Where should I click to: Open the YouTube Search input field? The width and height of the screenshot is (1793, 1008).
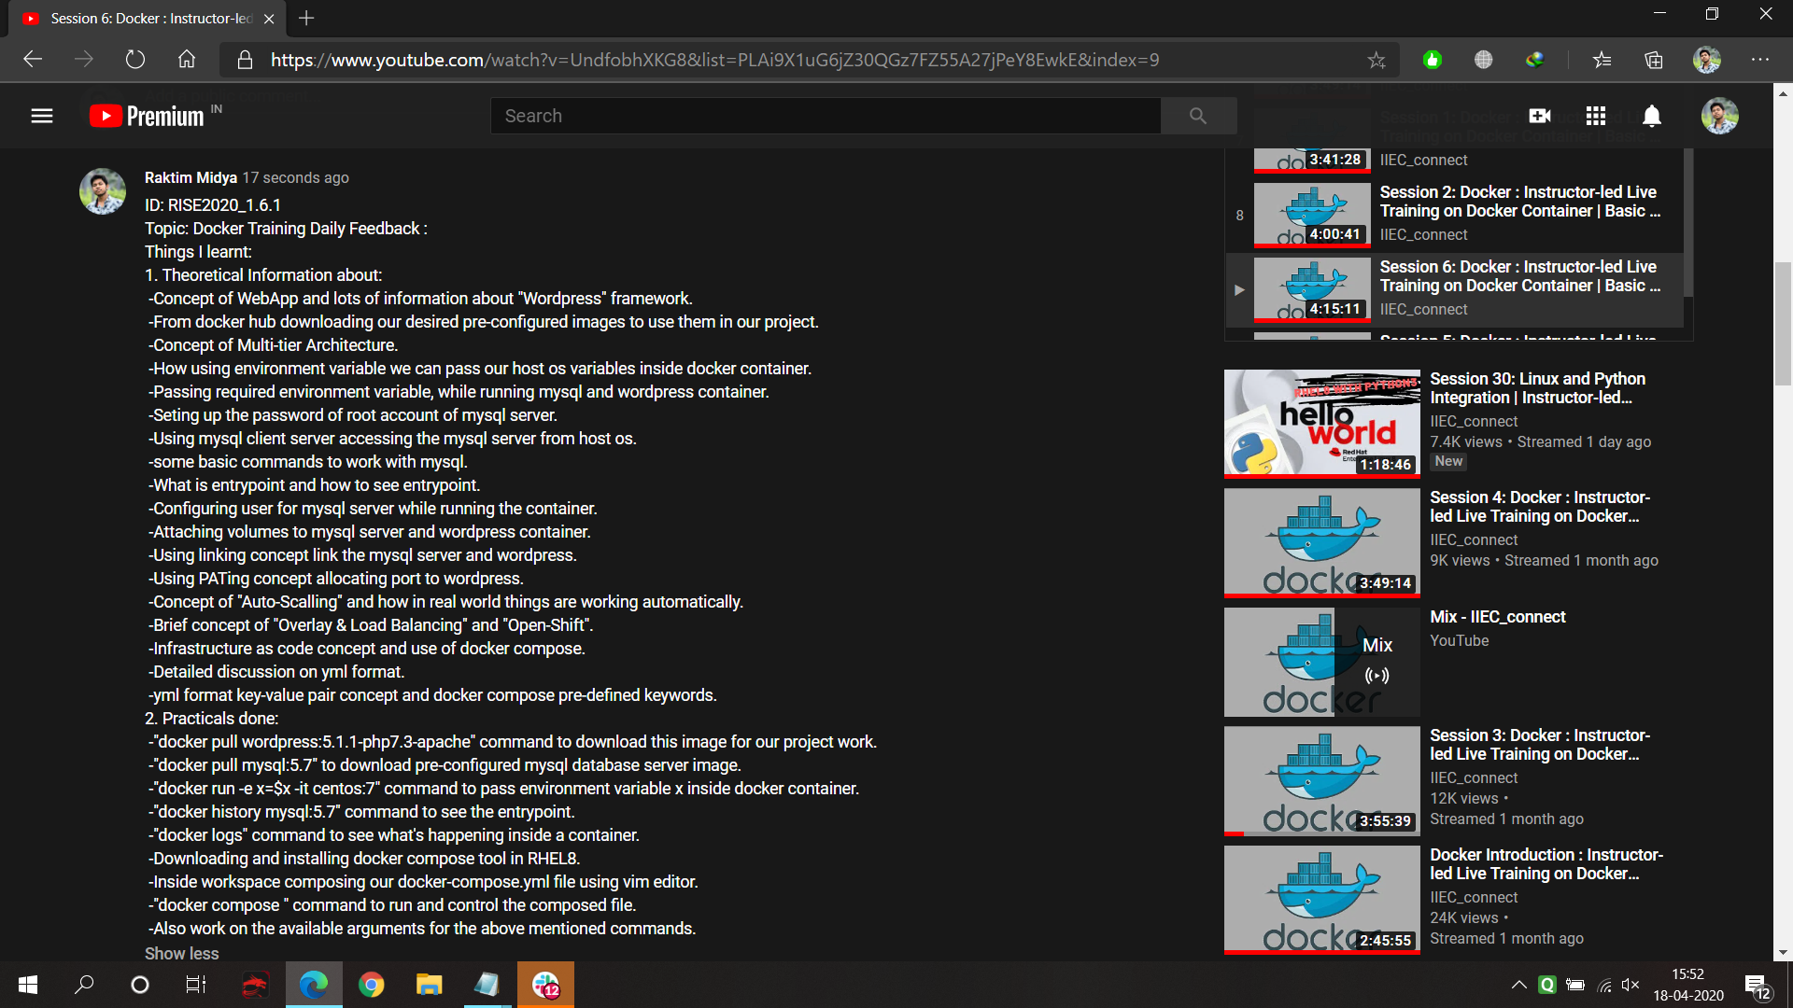coord(826,116)
